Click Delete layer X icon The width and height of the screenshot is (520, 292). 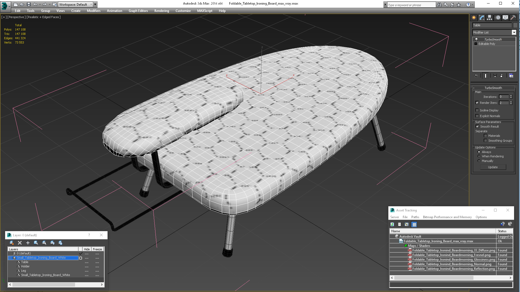pyautogui.click(x=20, y=243)
